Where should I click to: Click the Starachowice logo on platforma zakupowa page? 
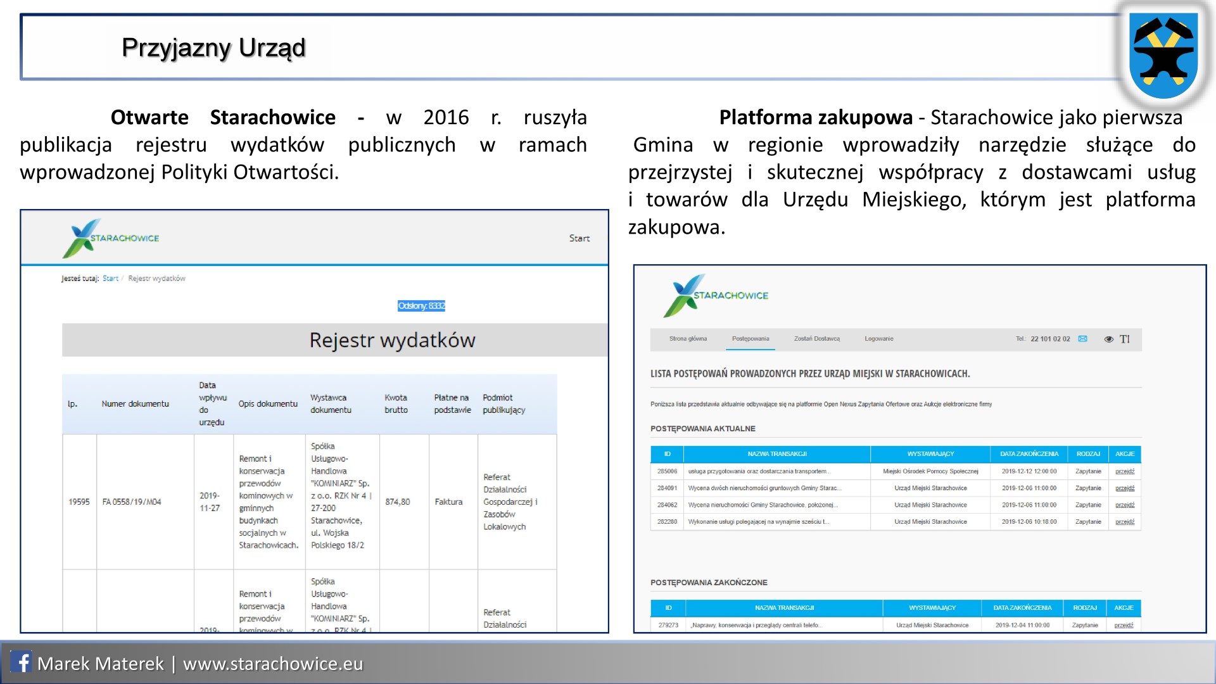pyautogui.click(x=716, y=295)
